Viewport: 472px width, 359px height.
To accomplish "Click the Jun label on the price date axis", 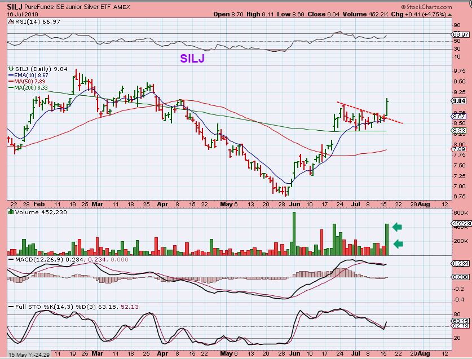I will tap(295, 204).
